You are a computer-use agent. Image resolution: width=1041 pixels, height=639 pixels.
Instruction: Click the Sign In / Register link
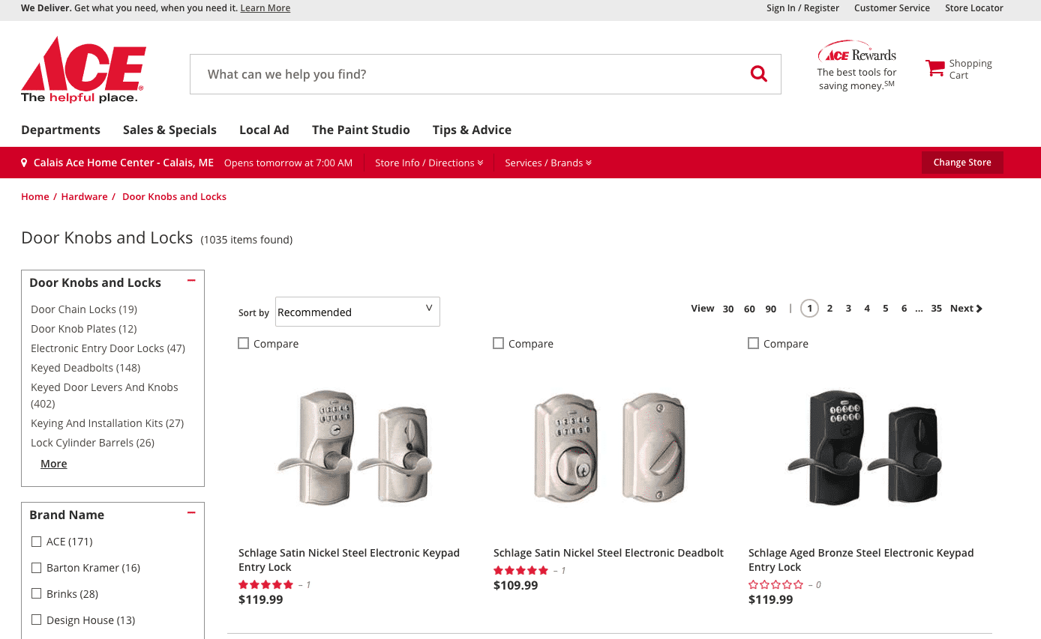(802, 8)
